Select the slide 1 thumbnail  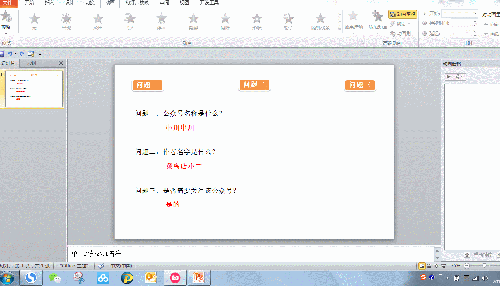[34, 89]
